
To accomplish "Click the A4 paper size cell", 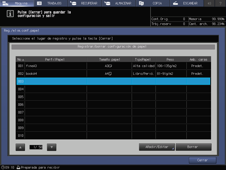I will coord(109,74).
